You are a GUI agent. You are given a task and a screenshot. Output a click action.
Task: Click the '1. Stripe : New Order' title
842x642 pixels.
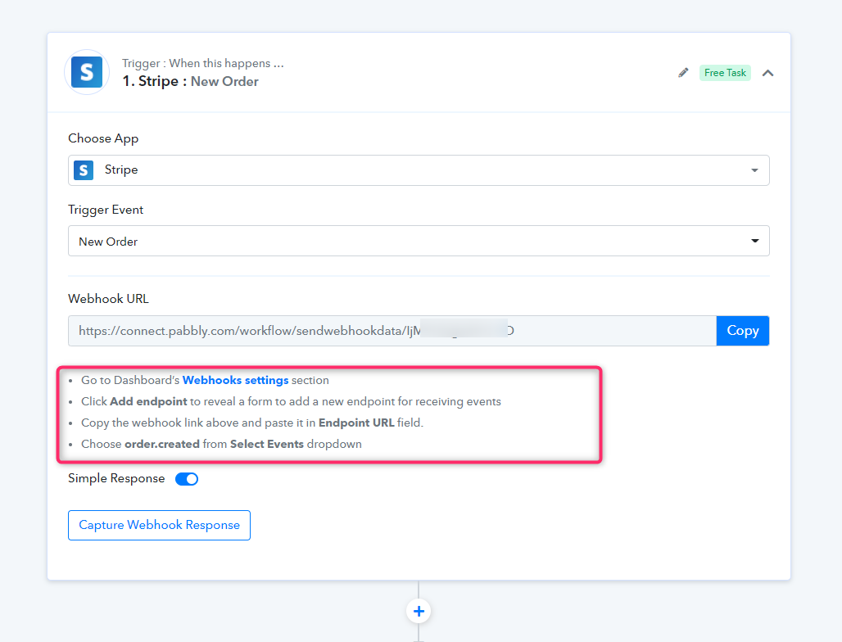[x=190, y=82]
